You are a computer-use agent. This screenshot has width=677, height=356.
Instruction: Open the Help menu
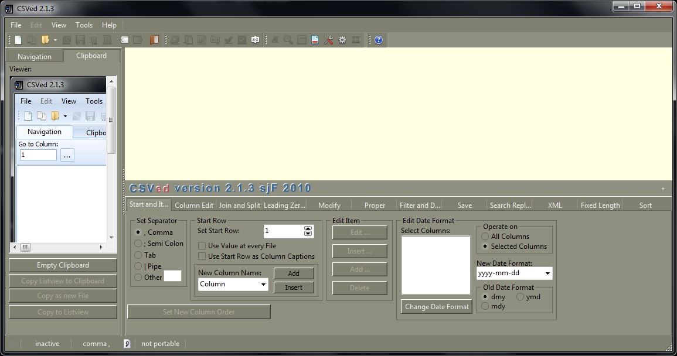click(x=109, y=25)
